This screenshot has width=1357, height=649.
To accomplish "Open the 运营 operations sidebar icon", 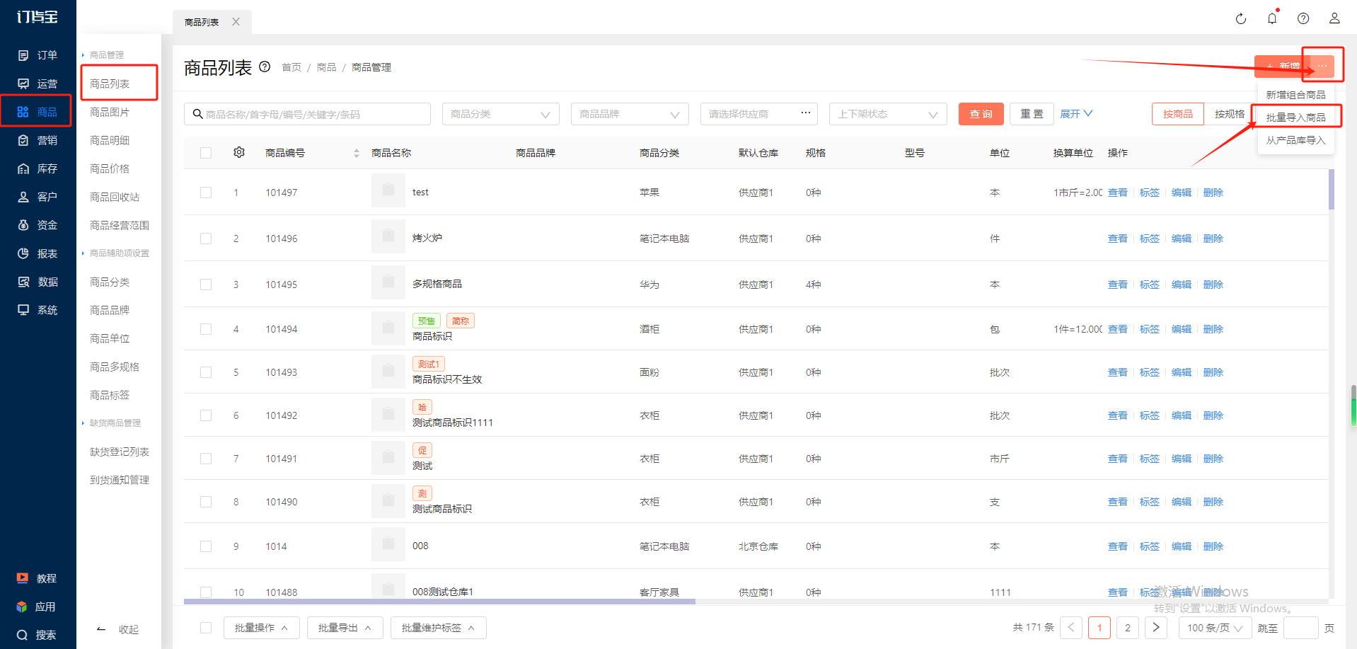I will click(23, 84).
